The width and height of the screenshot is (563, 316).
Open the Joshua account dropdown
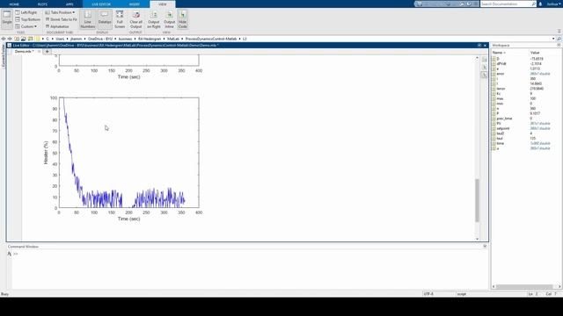point(553,4)
